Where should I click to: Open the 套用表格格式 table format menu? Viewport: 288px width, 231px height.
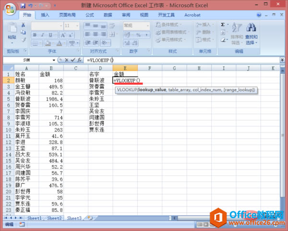pyautogui.click(x=172, y=32)
